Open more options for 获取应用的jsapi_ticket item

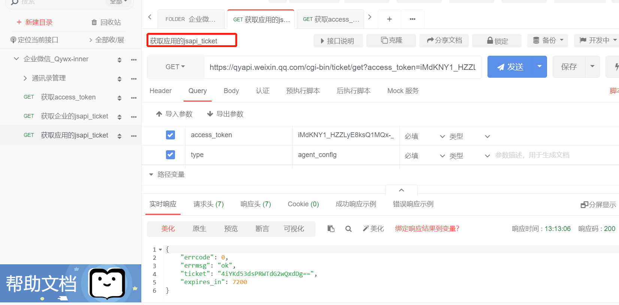point(134,136)
